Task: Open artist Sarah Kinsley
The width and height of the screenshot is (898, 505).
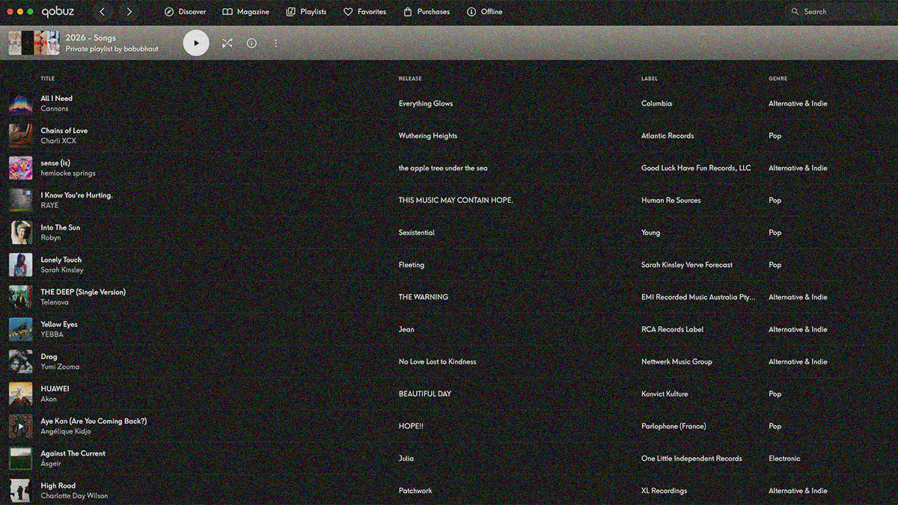Action: tap(62, 270)
